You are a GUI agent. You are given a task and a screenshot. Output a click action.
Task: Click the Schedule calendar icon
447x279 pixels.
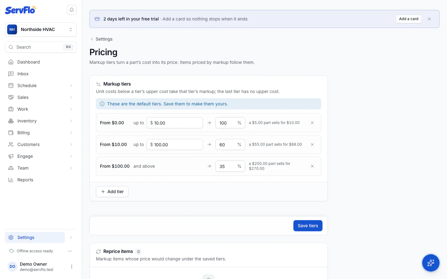coord(11,86)
